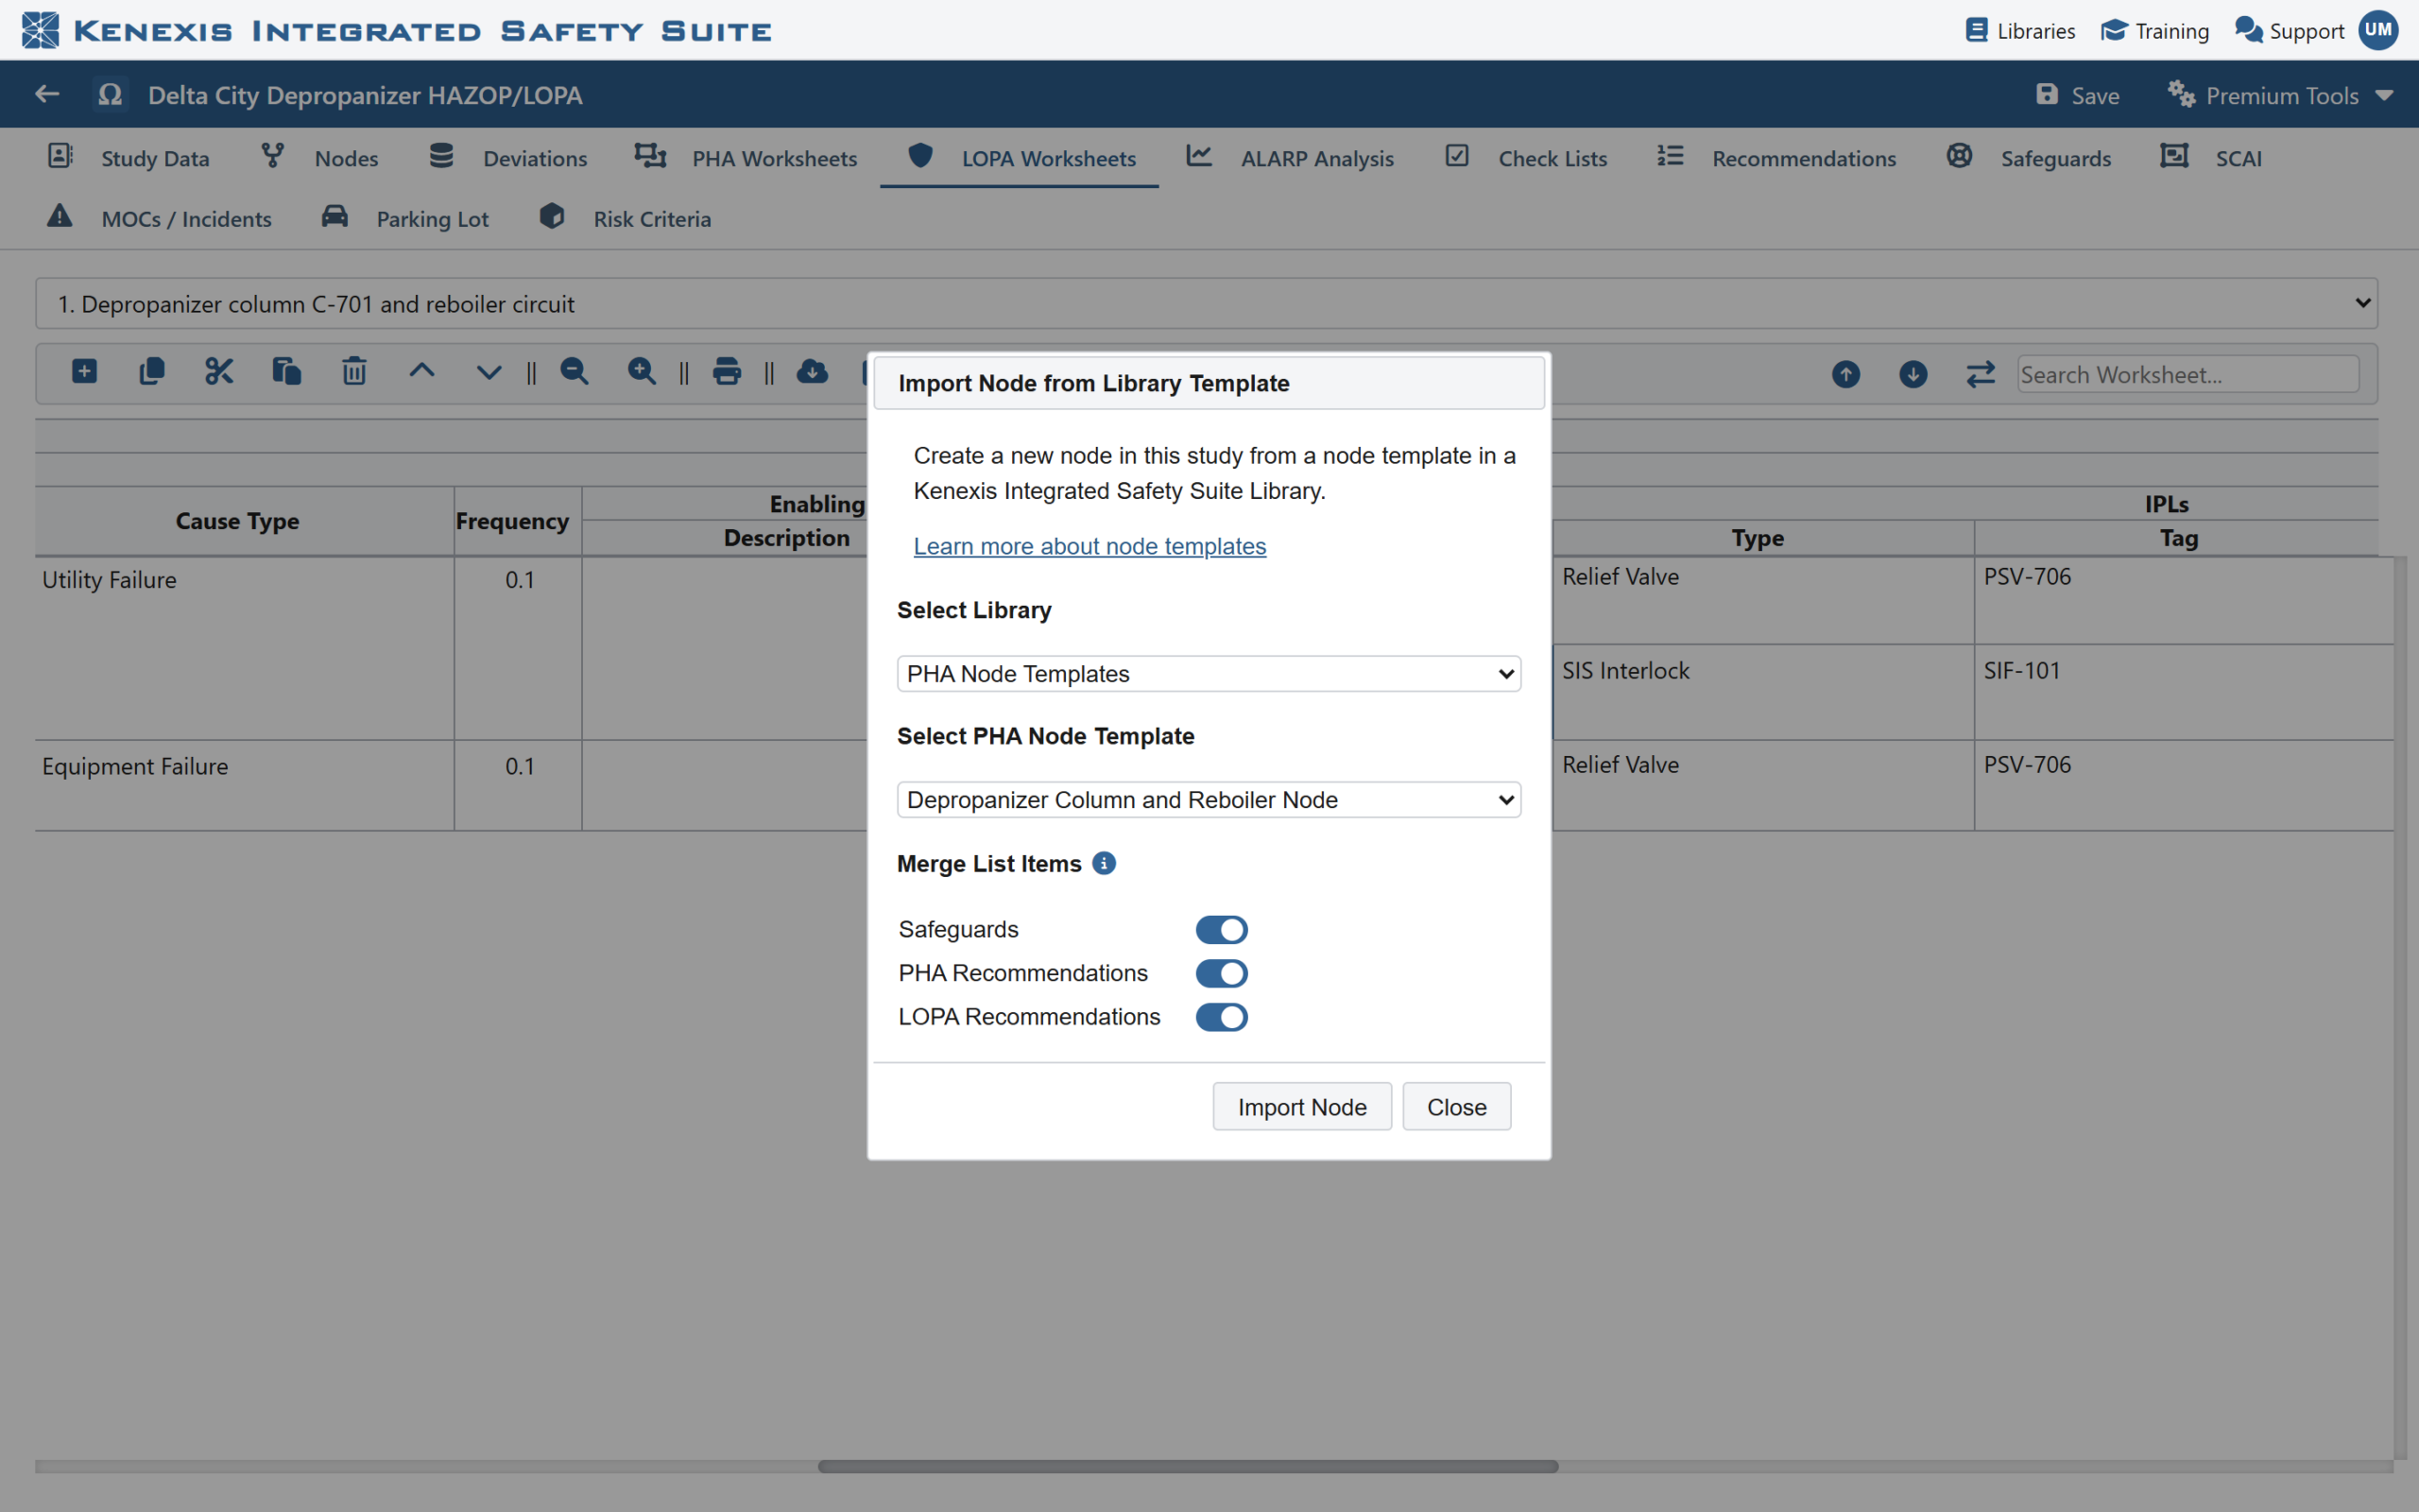This screenshot has width=2419, height=1512.
Task: Switch to the PHA Worksheets tab
Action: pos(746,158)
